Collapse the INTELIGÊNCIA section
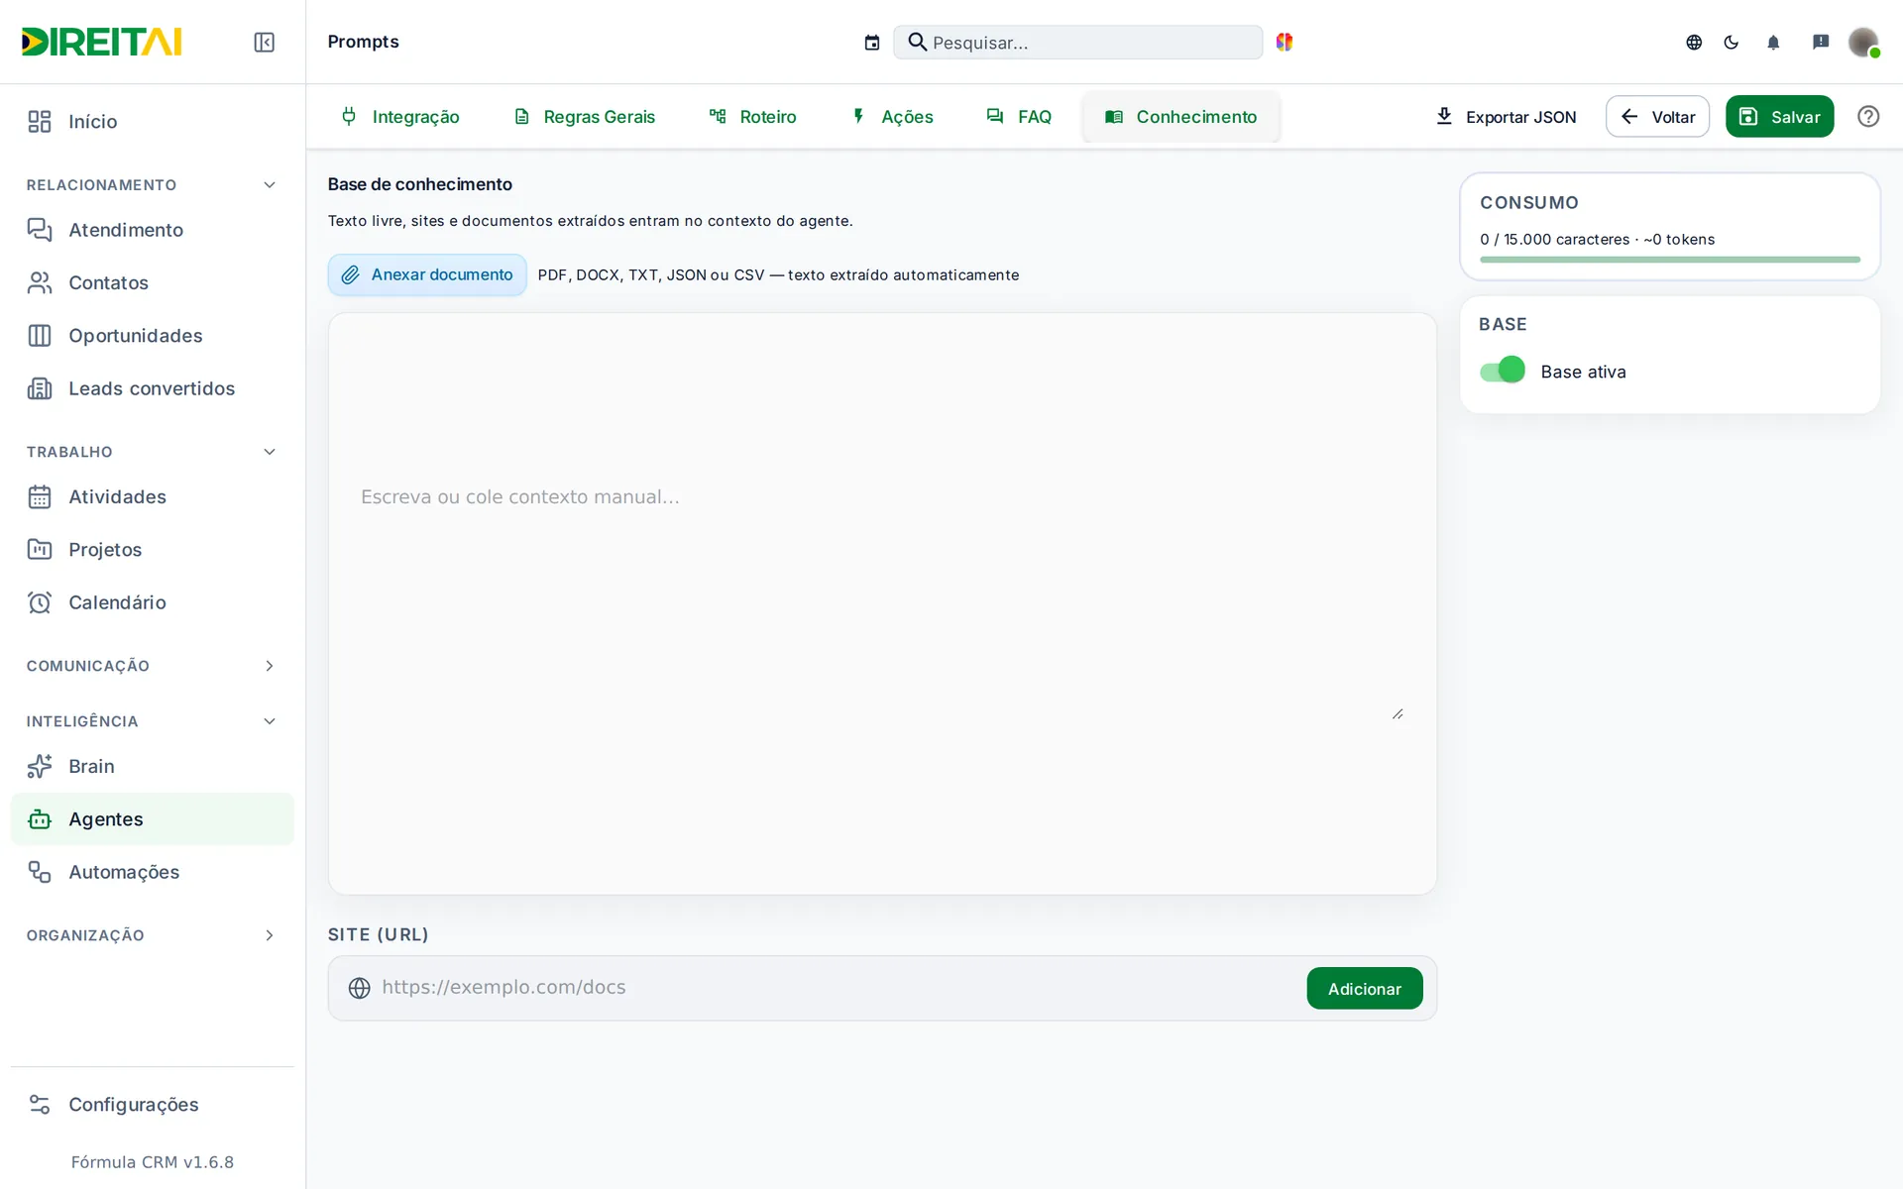 point(152,721)
